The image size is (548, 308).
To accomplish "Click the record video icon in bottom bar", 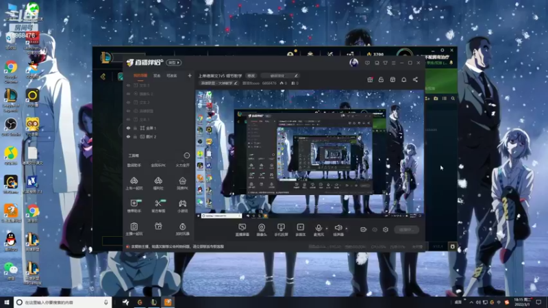I will [x=364, y=230].
